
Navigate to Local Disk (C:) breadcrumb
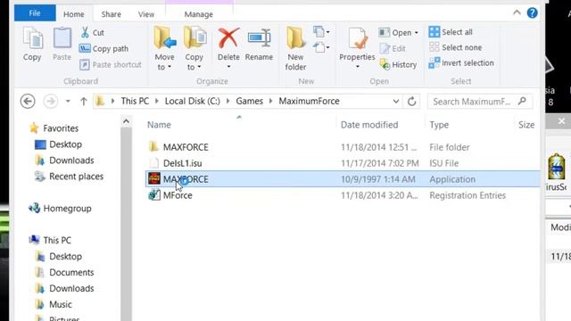tap(193, 101)
